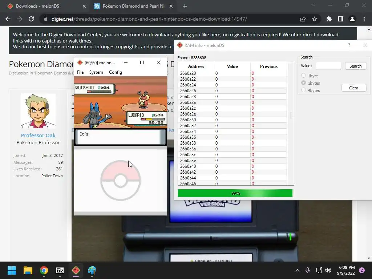Image resolution: width=372 pixels, height=279 pixels.
Task: Click the RAM info window title icon
Action: pos(180,45)
